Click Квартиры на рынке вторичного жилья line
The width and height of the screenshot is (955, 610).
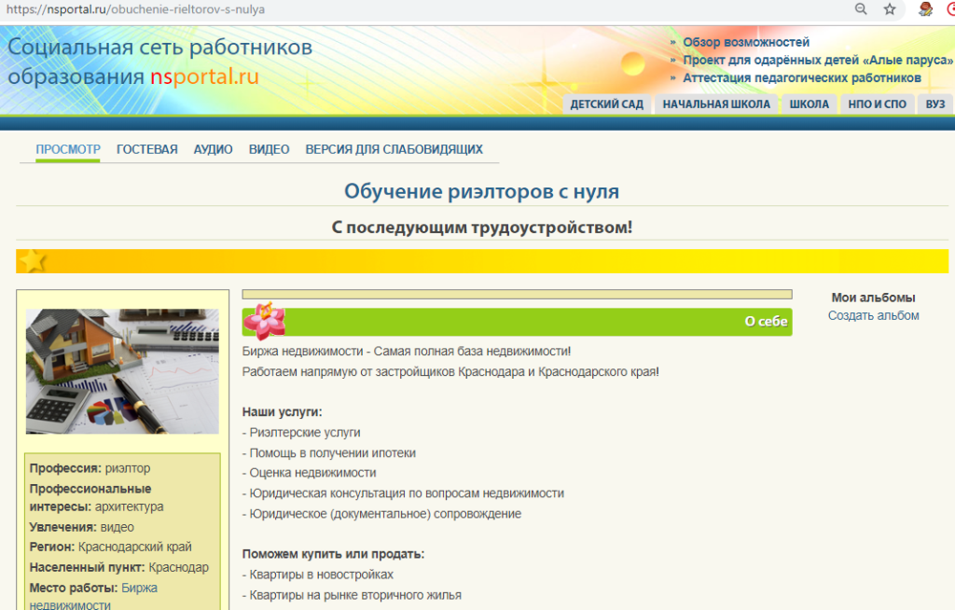352,595
